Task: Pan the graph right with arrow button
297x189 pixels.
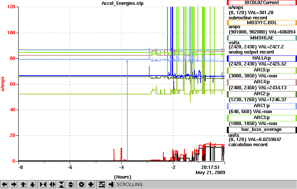Action: [x=14, y=185]
